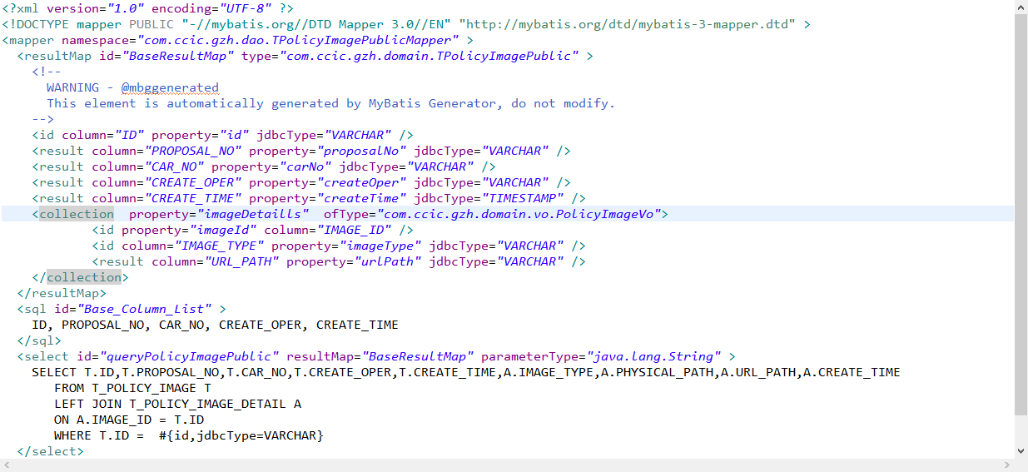1028x472 pixels.
Task: Click the vertical scrollbar down arrow
Action: 1021,452
